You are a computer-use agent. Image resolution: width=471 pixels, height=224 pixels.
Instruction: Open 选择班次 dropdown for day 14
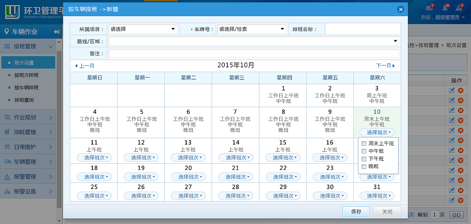tap(236, 158)
